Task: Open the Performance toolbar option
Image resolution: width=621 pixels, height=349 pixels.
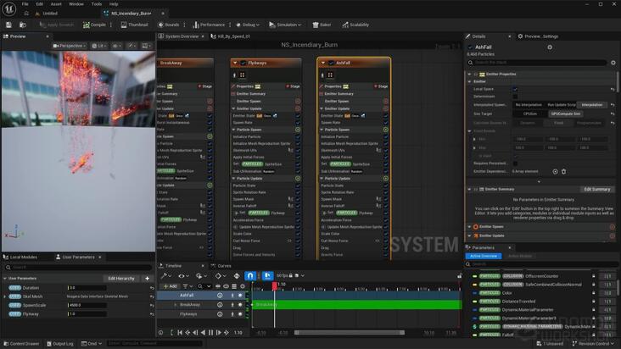Action: click(209, 25)
